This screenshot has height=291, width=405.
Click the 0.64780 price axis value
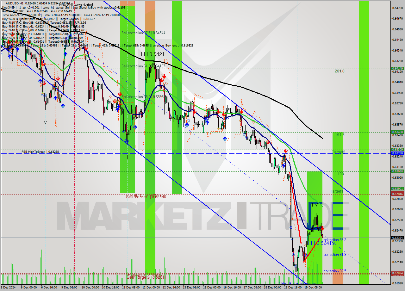pos(397,8)
